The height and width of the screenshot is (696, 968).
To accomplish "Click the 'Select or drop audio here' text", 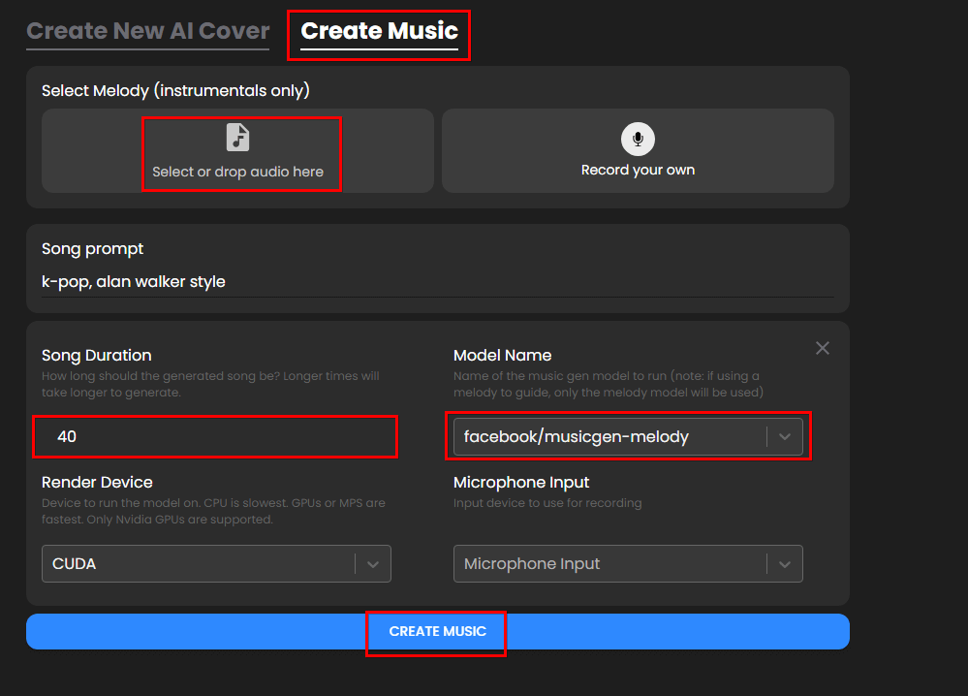I will point(237,172).
